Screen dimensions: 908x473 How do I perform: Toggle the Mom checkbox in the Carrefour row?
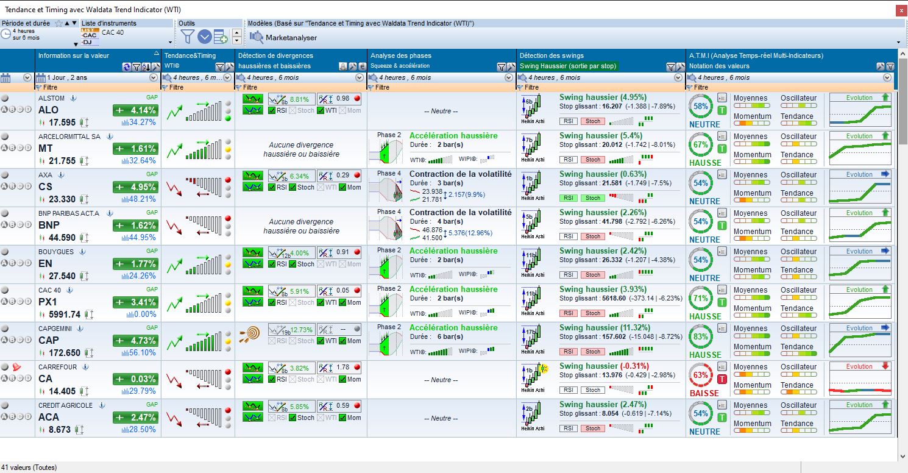click(342, 379)
